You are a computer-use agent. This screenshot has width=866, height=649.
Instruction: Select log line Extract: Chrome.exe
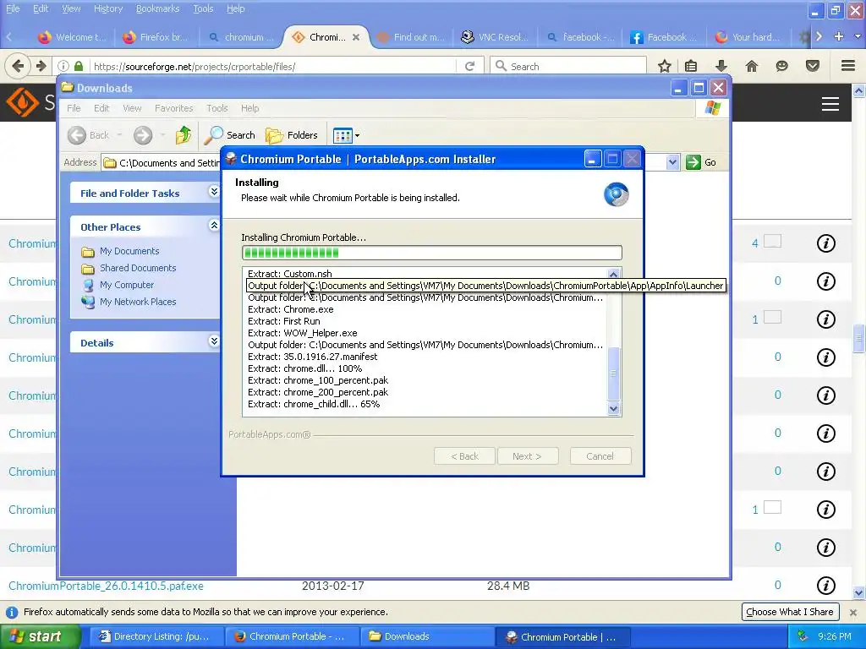[x=291, y=309]
